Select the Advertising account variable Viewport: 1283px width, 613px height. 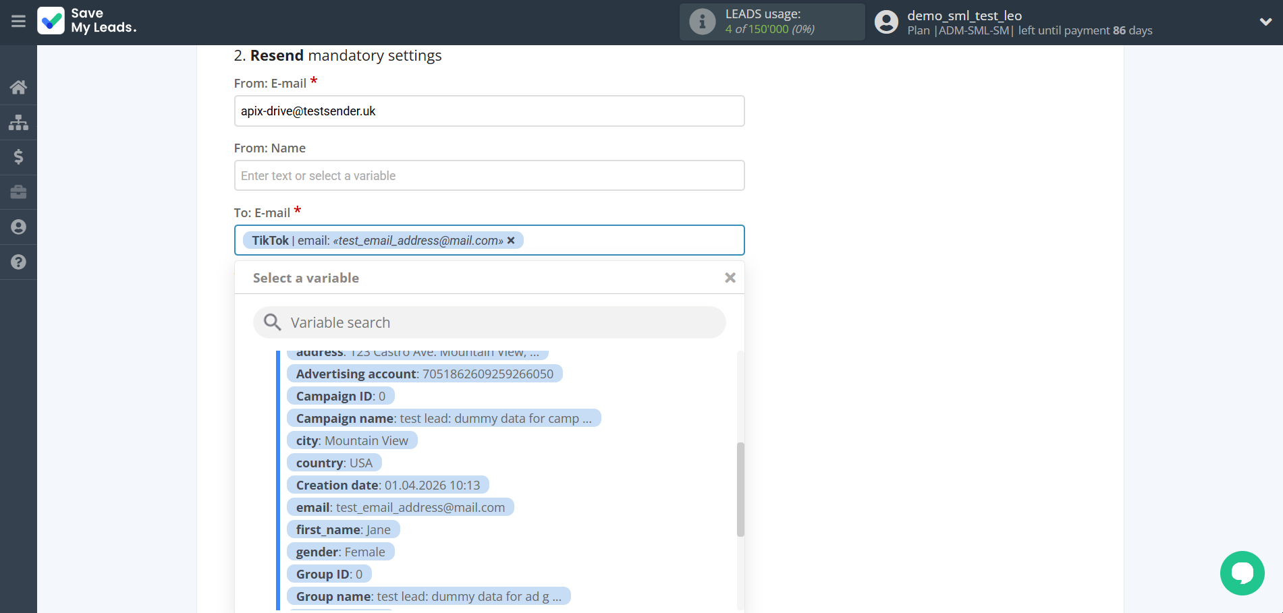[x=425, y=373]
